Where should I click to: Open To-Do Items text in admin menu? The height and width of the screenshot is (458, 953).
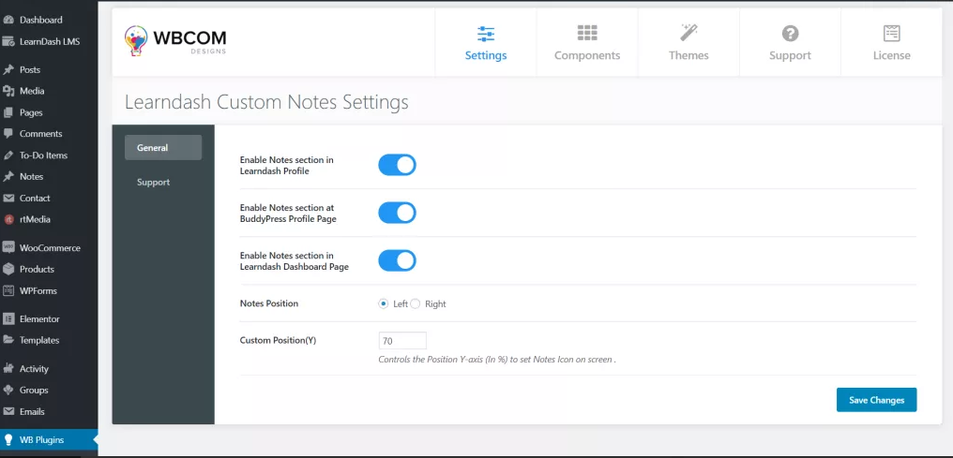coord(44,155)
